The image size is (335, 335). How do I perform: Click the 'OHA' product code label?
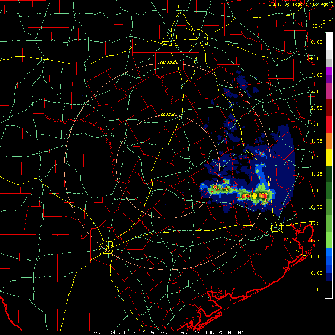(327, 22)
